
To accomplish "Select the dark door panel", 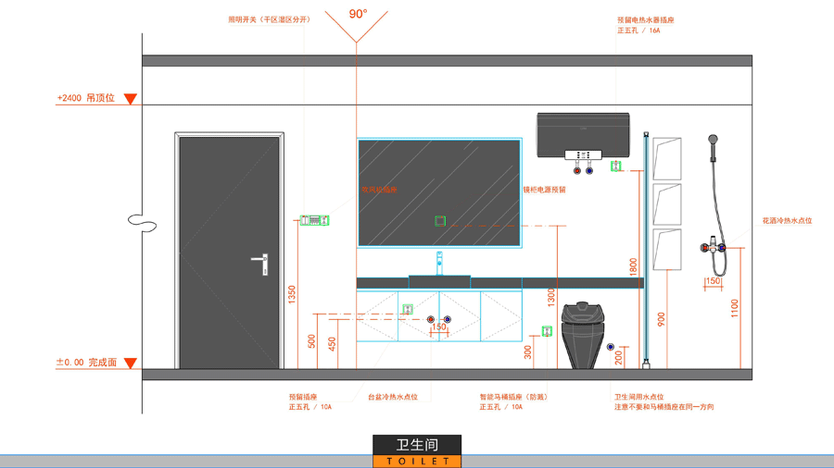I will point(229,252).
